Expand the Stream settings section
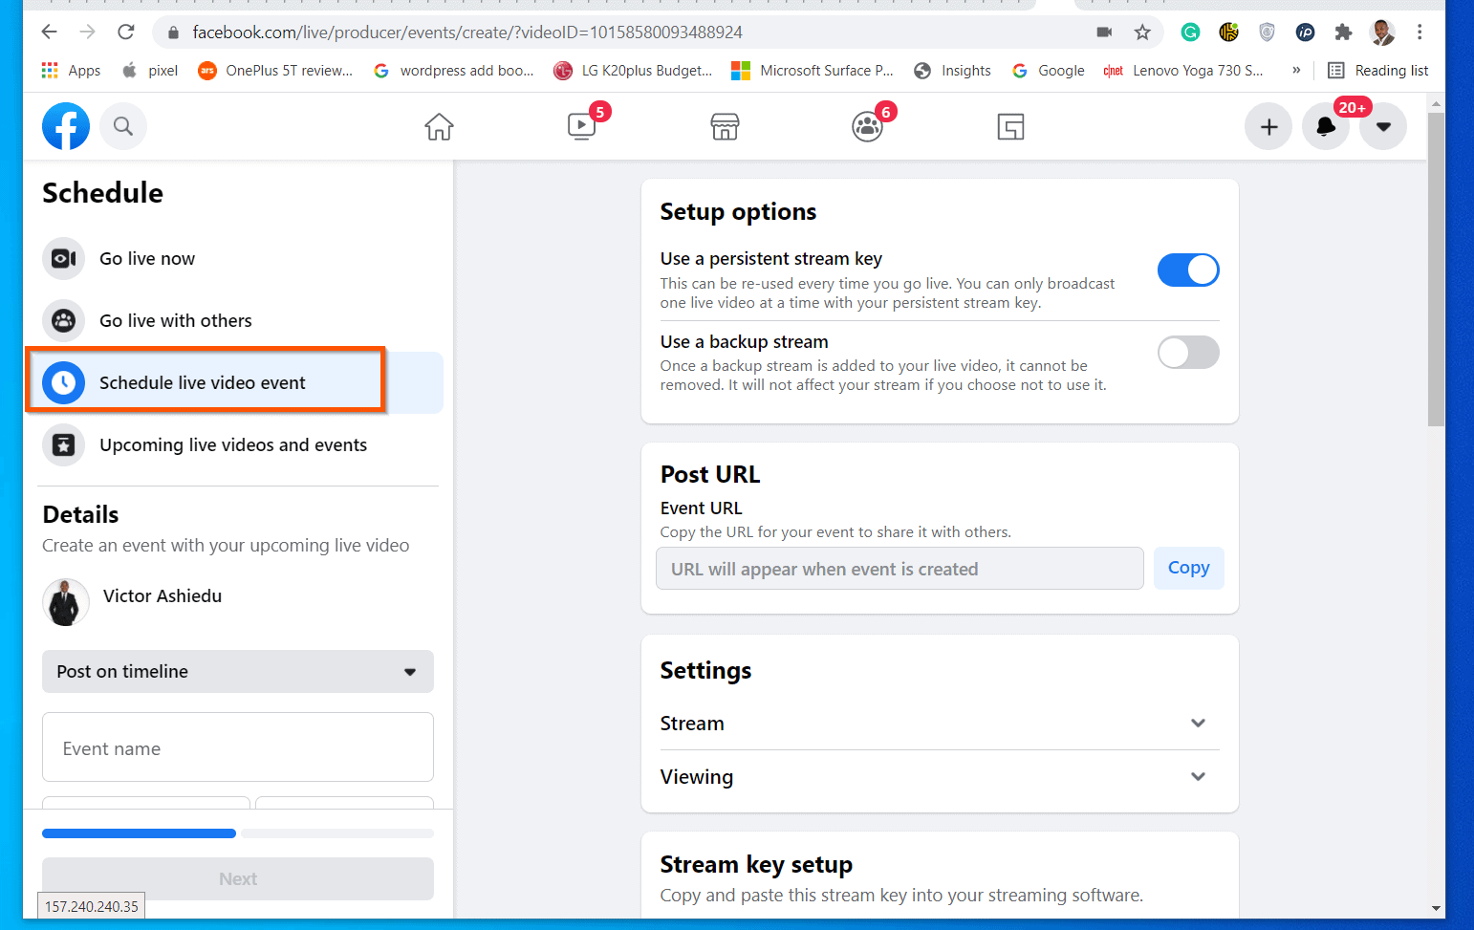This screenshot has width=1474, height=930. (x=940, y=724)
